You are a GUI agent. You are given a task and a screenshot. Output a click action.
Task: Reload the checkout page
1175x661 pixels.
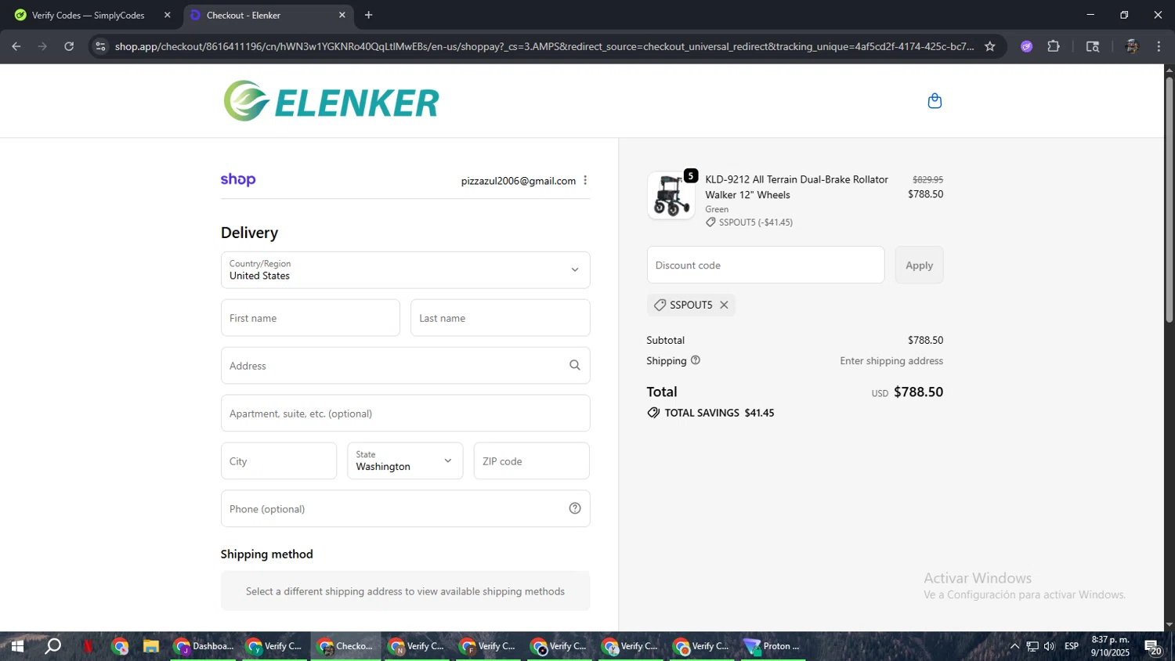[69, 46]
